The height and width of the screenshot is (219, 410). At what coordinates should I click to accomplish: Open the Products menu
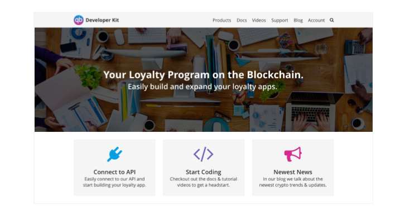222,21
